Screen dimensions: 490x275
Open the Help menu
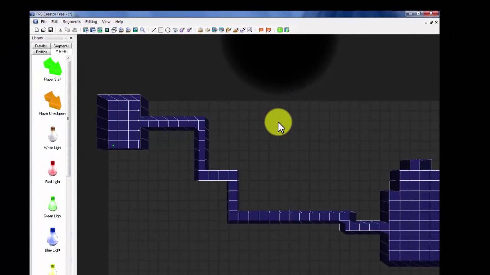(x=119, y=22)
